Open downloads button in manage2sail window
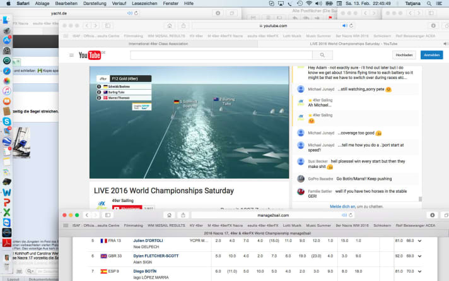 [433, 215]
